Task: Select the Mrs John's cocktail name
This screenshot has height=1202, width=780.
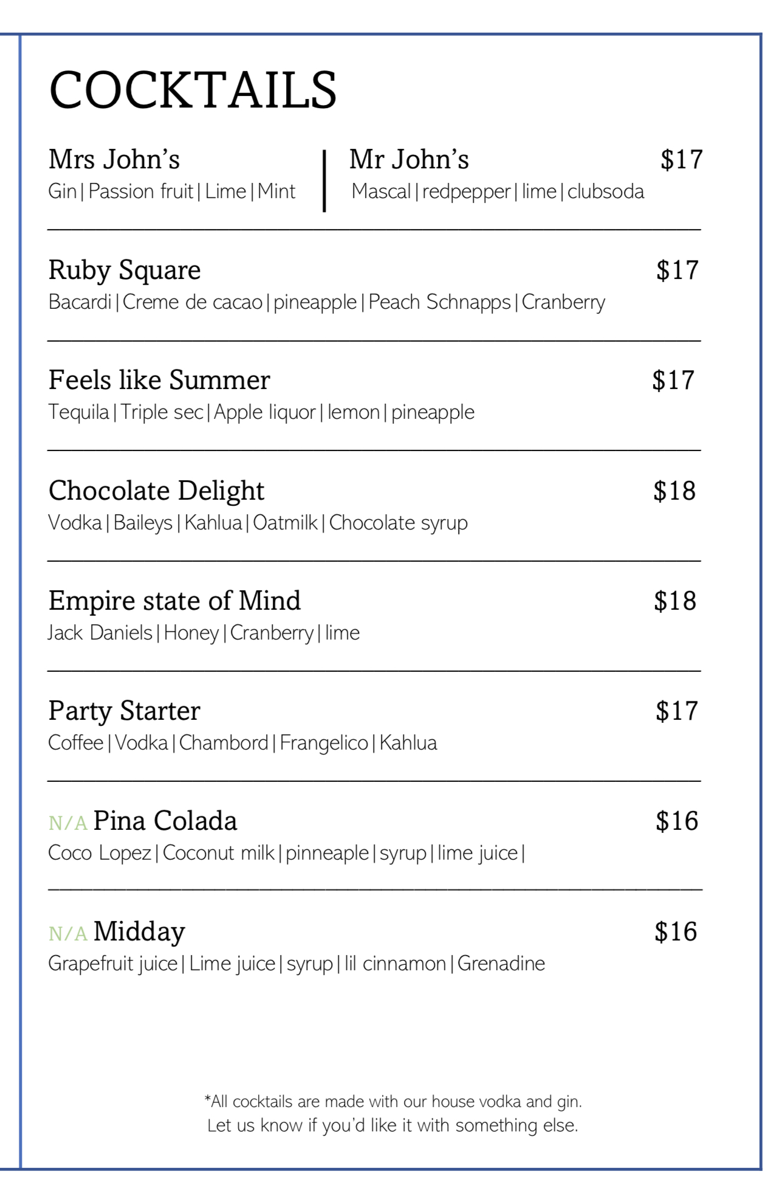Action: pos(114,159)
